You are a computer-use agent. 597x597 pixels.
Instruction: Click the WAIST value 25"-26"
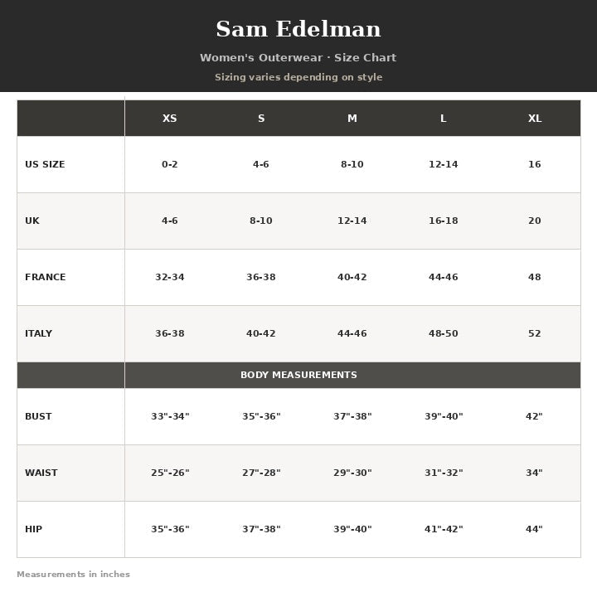coord(170,473)
